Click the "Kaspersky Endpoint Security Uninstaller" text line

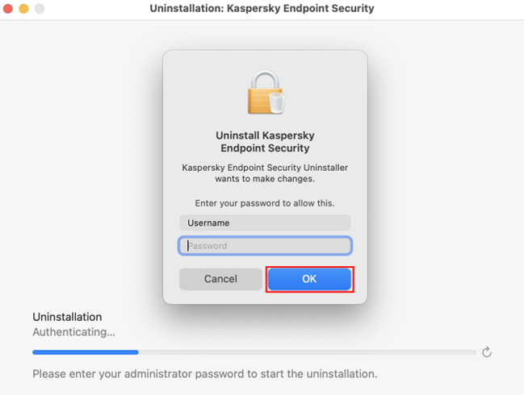click(x=265, y=168)
